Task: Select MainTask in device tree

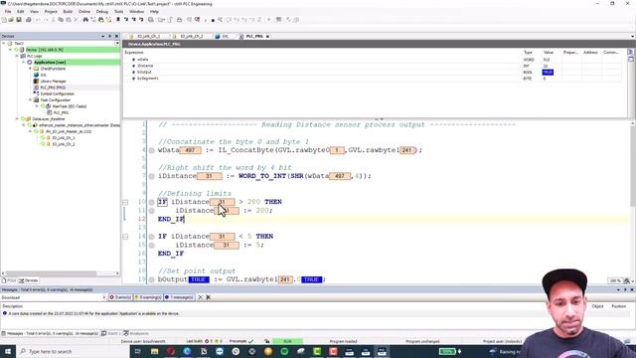Action: click(69, 106)
